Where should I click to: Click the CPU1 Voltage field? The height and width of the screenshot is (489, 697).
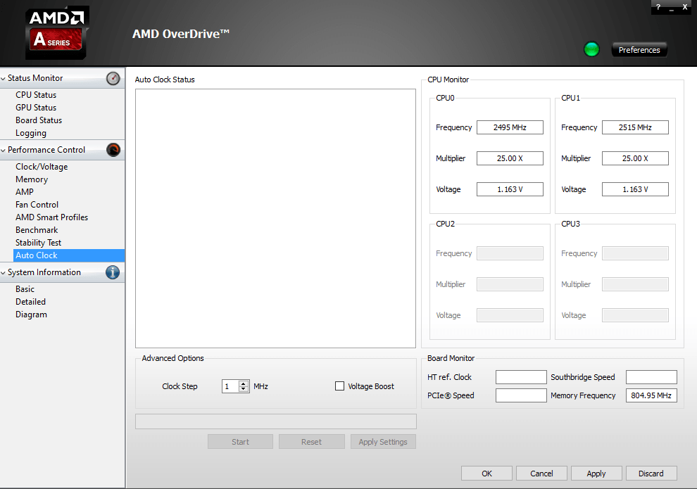pos(635,189)
